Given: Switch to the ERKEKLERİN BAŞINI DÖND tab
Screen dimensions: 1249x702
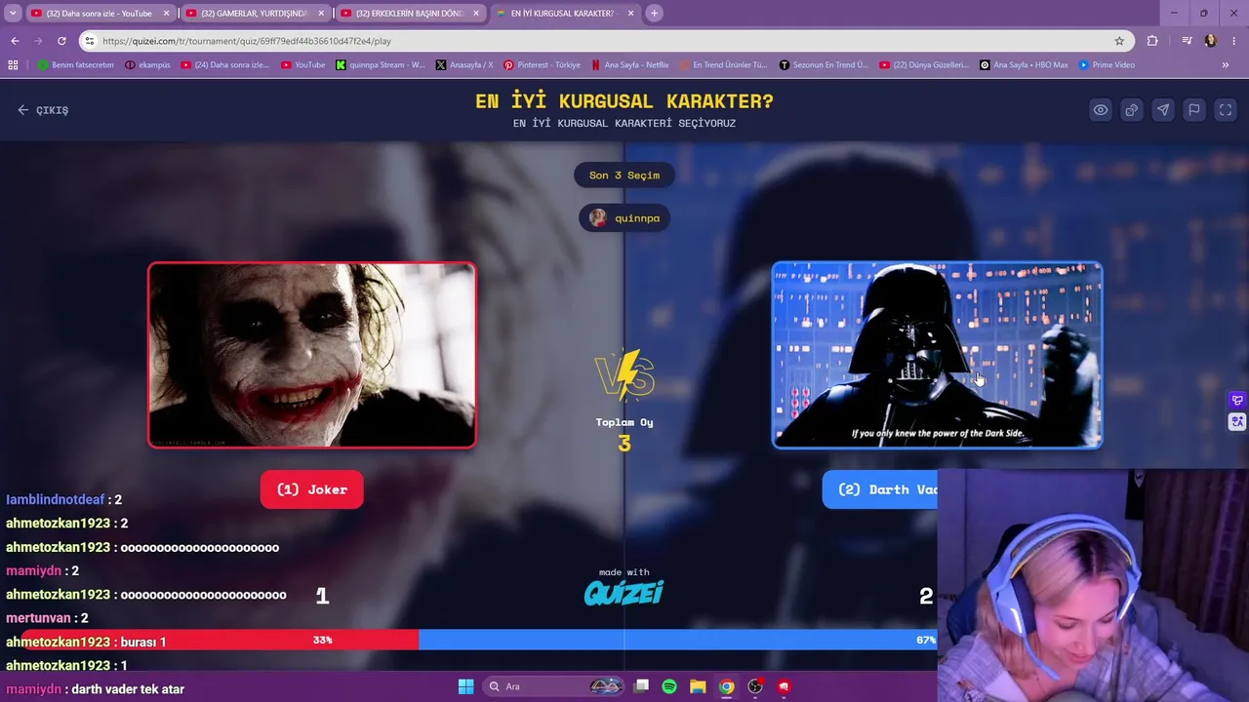Looking at the screenshot, I should pyautogui.click(x=410, y=14).
